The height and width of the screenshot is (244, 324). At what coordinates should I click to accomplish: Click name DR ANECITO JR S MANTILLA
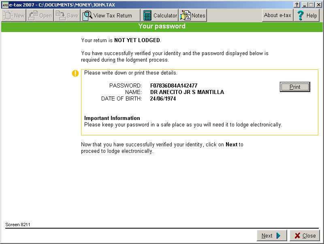coord(187,92)
